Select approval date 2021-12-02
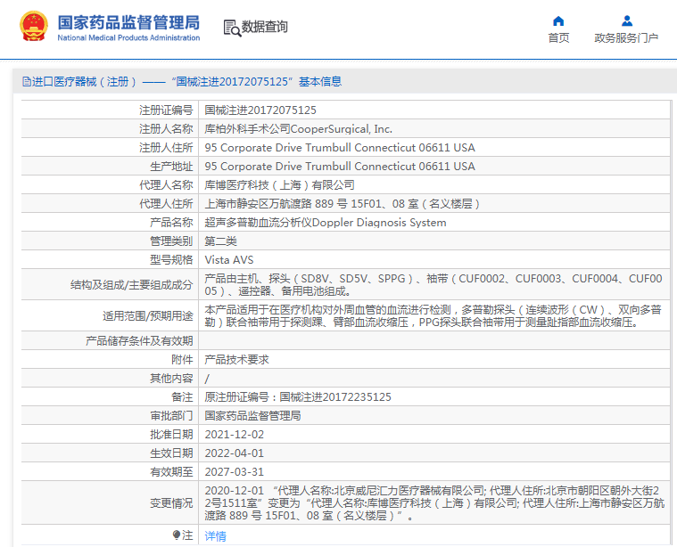The width and height of the screenshot is (677, 547). [234, 435]
